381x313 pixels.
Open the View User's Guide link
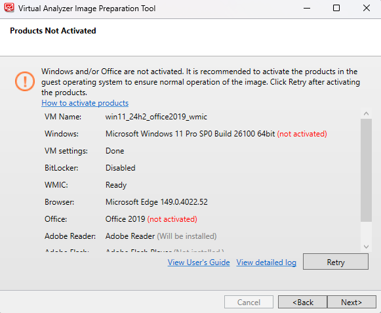pos(199,262)
